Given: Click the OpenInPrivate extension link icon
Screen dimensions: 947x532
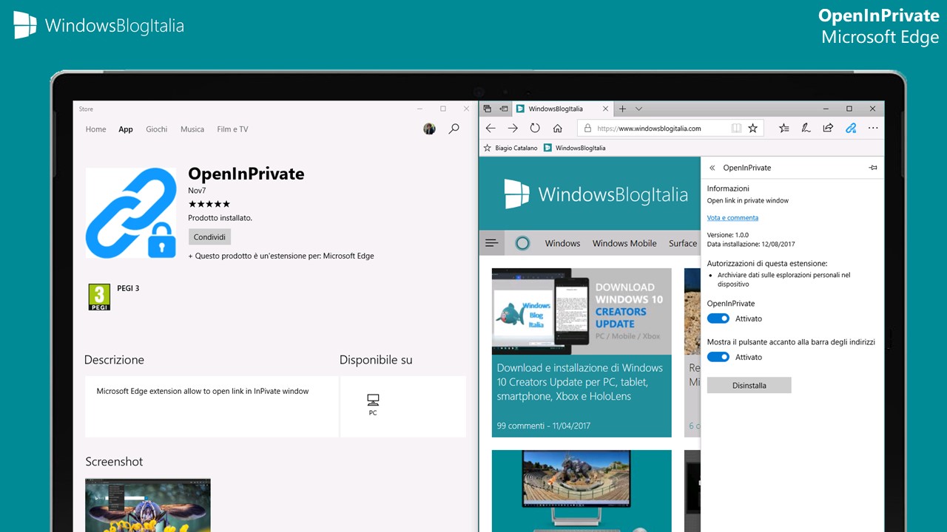Looking at the screenshot, I should [x=851, y=128].
